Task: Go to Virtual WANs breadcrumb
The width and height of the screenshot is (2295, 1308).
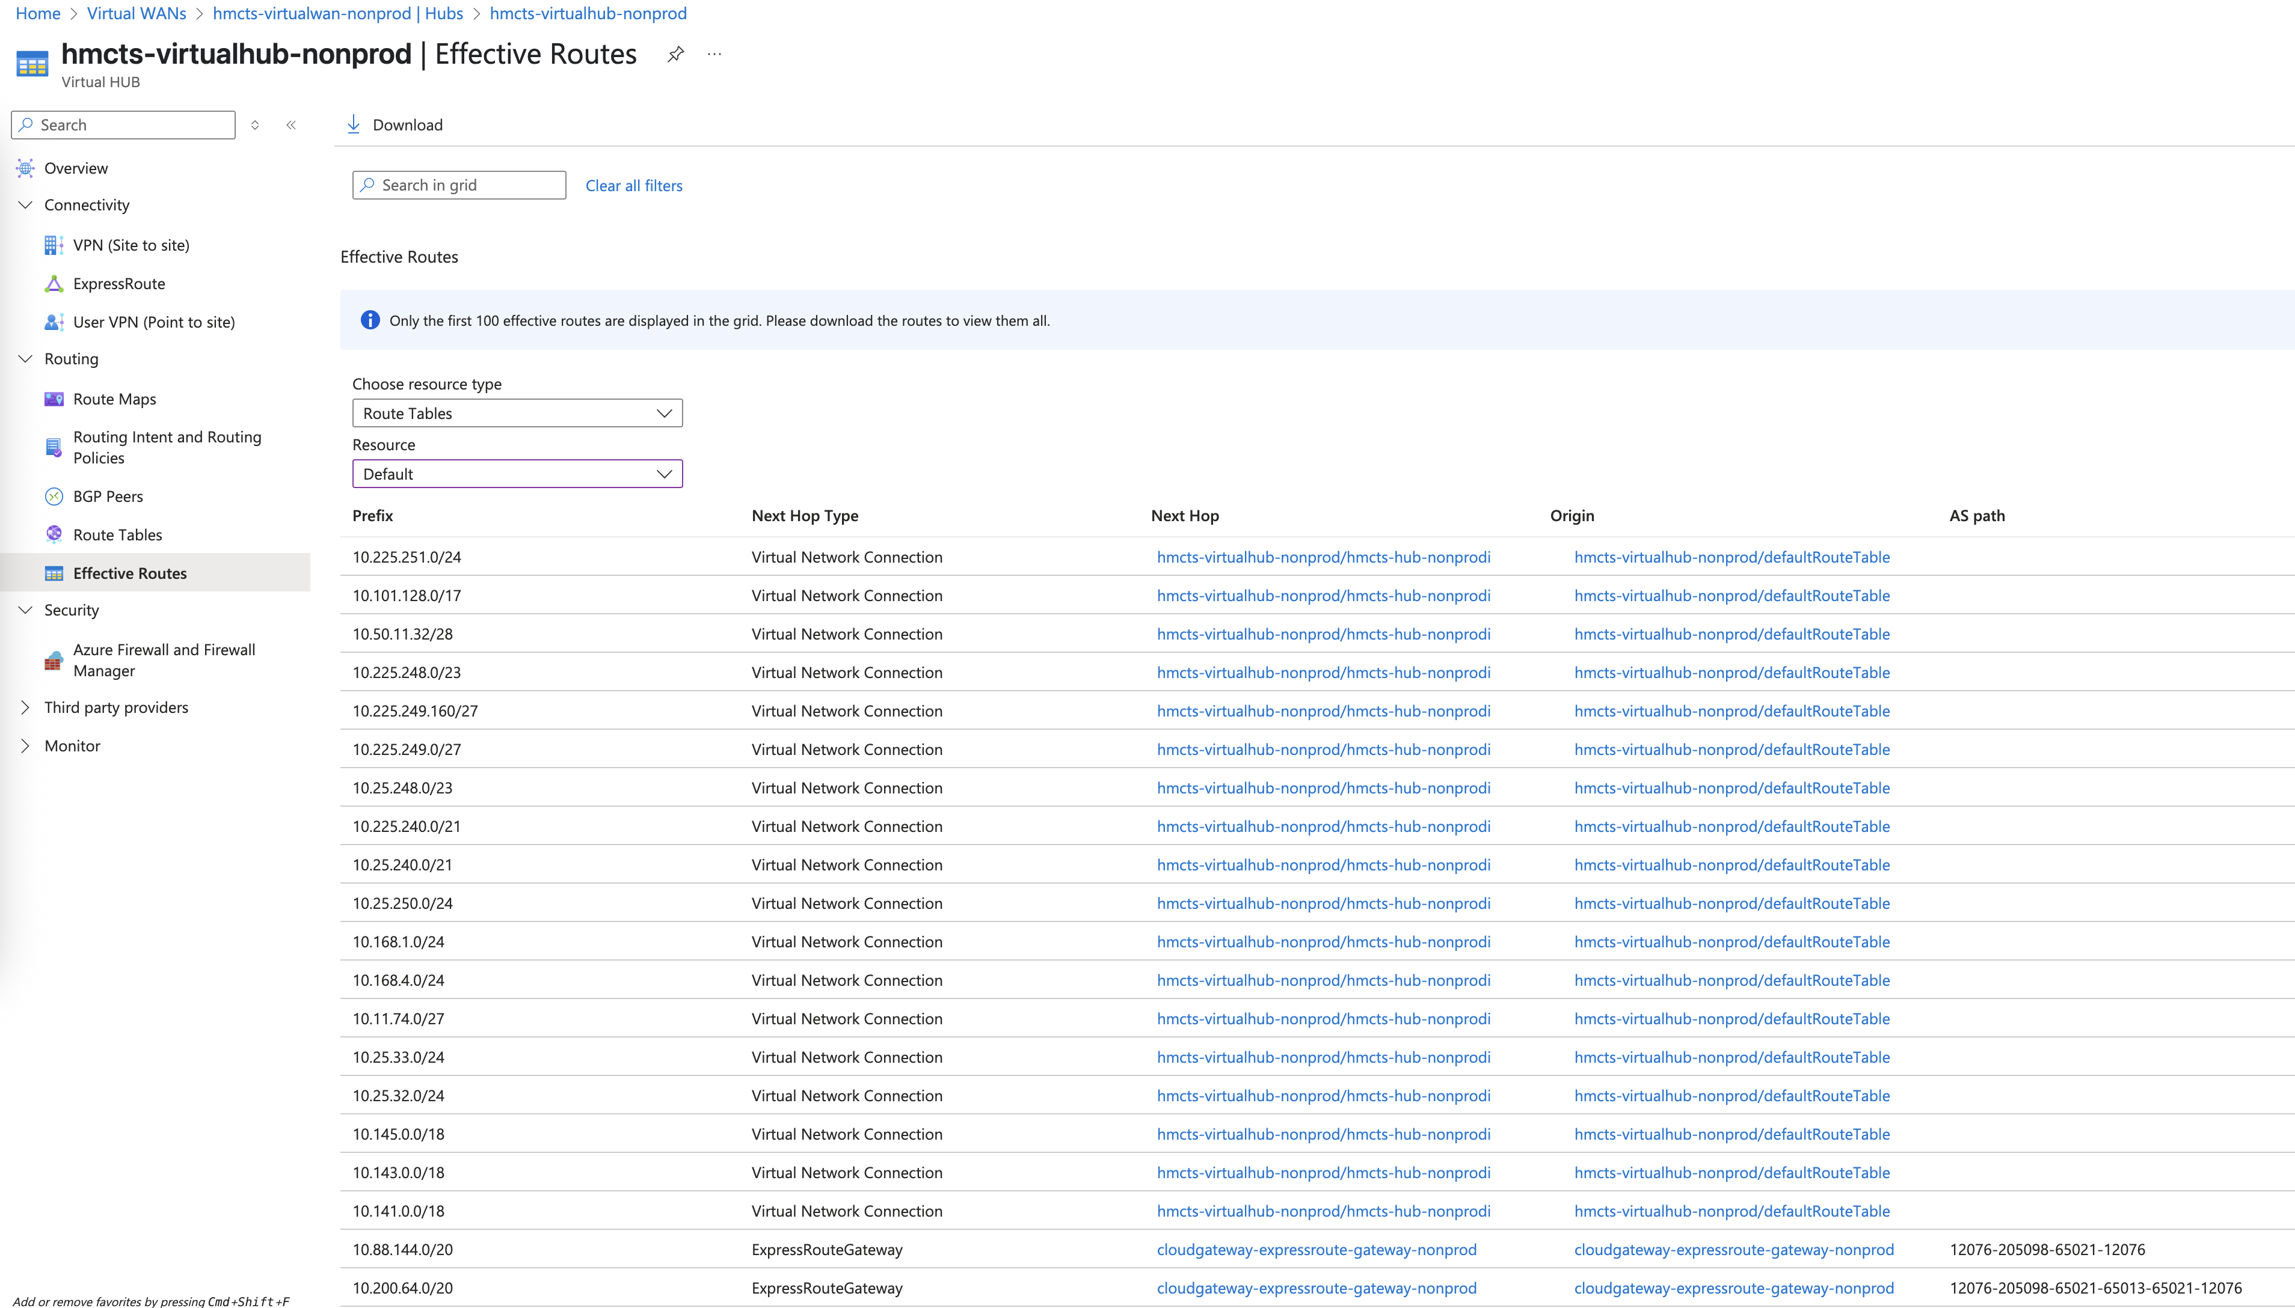Action: click(137, 13)
